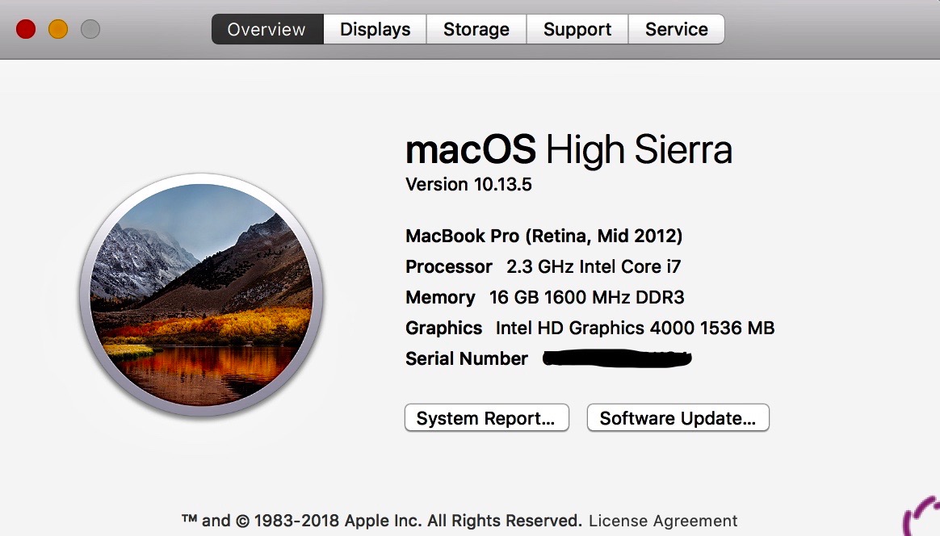Switch to the Support tab
940x536 pixels.
(577, 29)
